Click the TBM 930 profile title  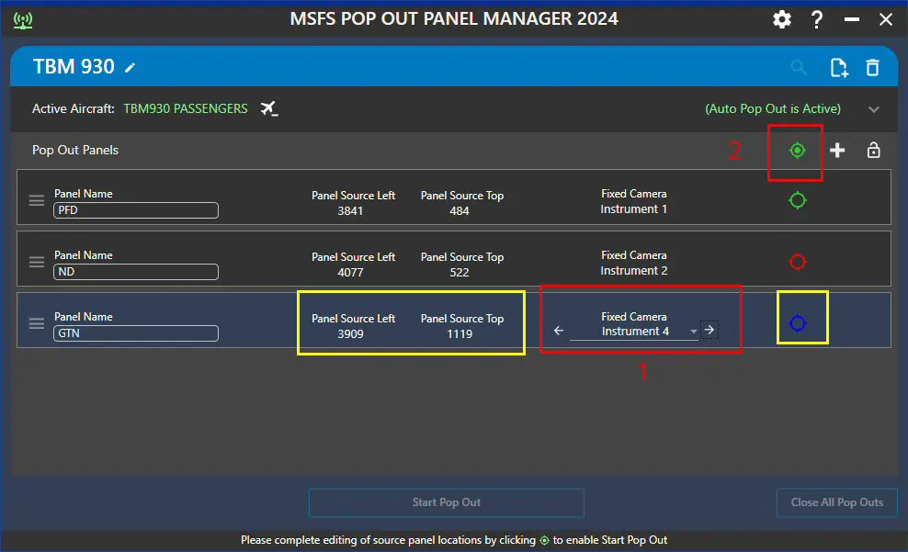coord(74,66)
